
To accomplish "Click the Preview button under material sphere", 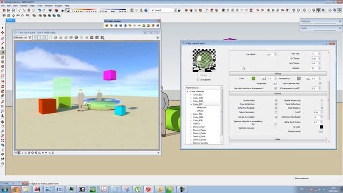I will (204, 75).
